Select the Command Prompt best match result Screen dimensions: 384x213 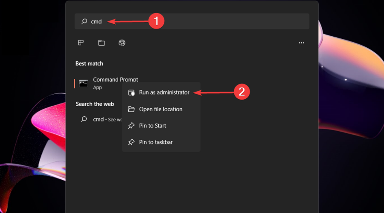(x=115, y=80)
